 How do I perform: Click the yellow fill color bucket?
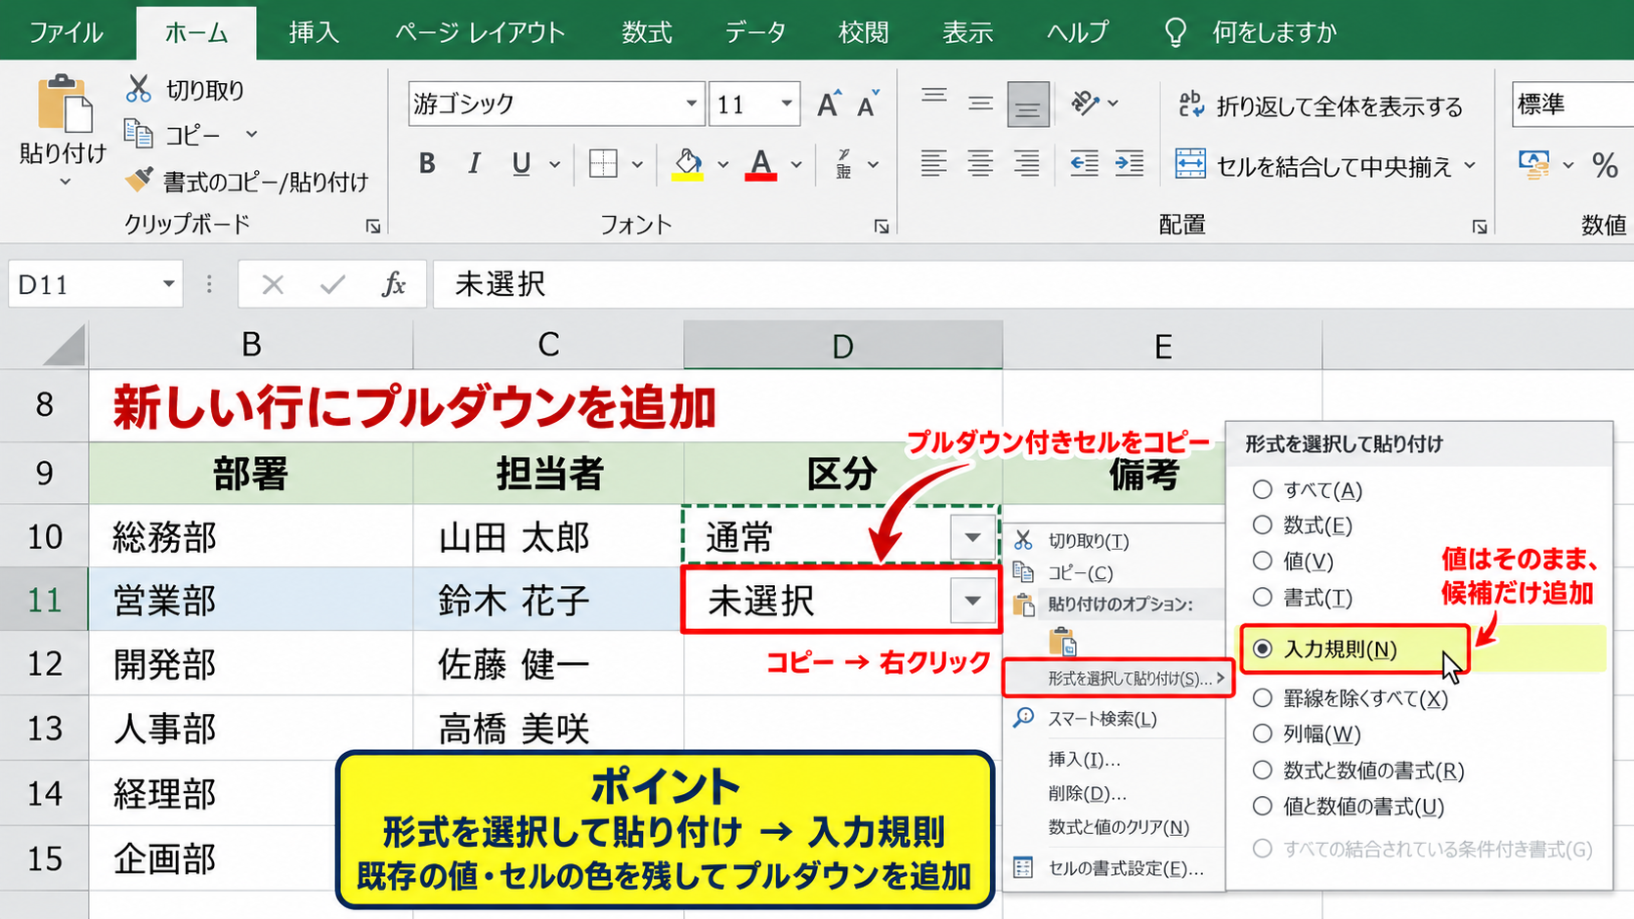coord(688,163)
